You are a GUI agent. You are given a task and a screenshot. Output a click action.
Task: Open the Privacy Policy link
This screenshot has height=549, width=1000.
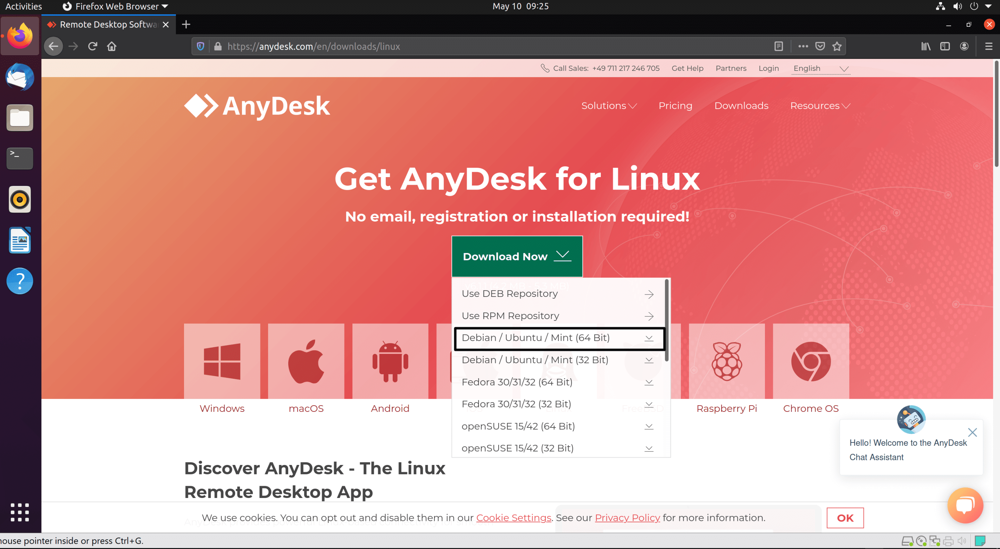click(x=627, y=517)
